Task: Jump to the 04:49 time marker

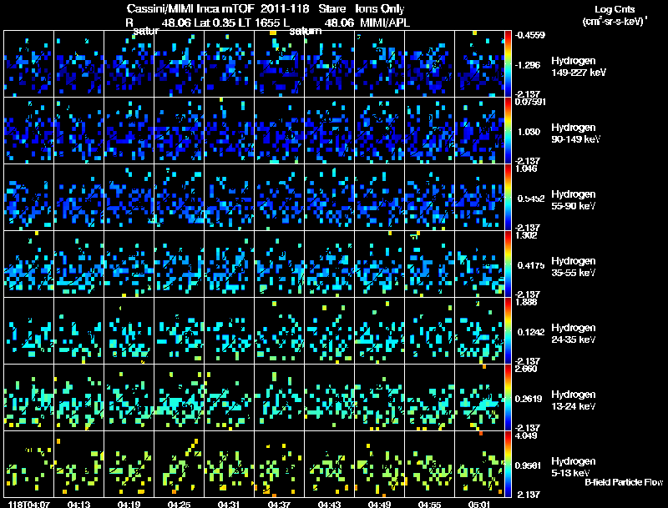Action: pos(380,503)
